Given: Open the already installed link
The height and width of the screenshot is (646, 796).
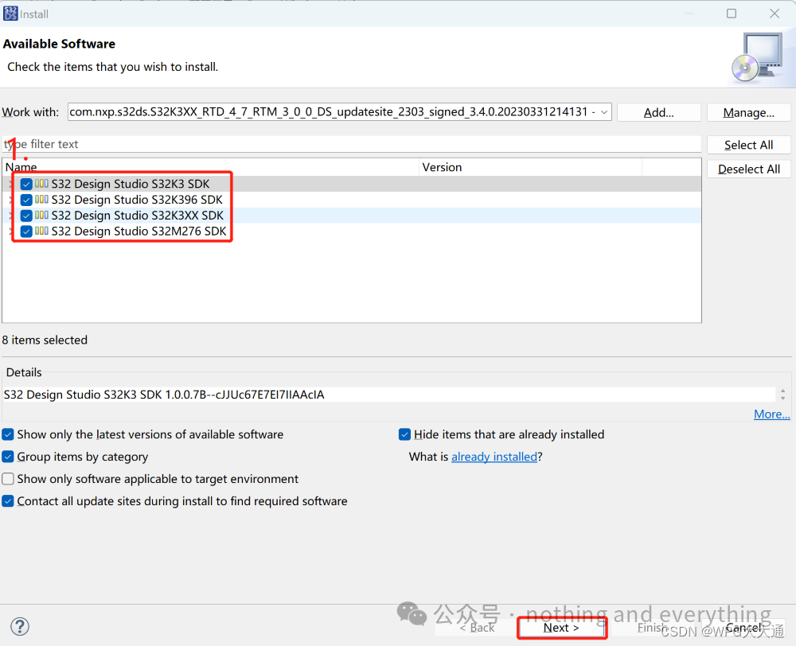Looking at the screenshot, I should coord(494,457).
